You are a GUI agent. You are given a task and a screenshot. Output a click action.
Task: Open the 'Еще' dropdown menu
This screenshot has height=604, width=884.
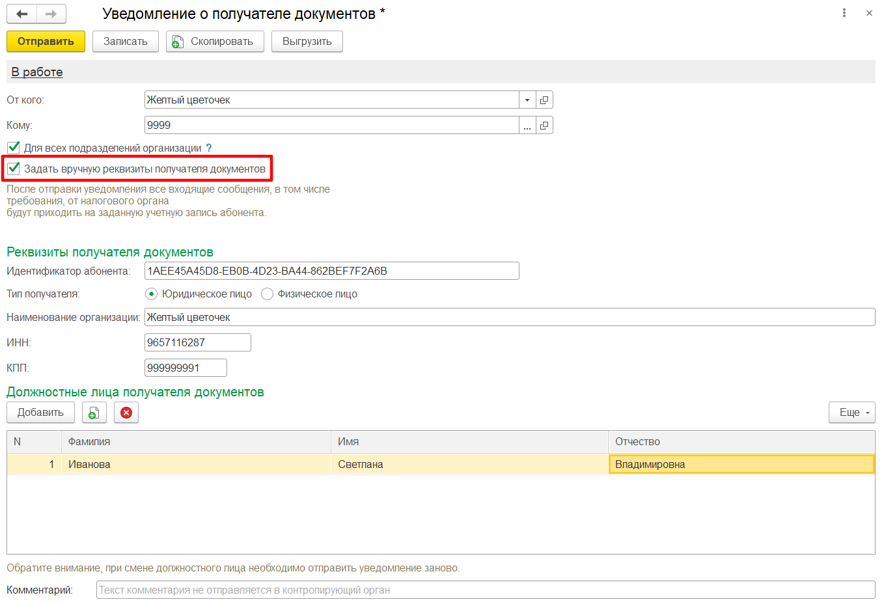pyautogui.click(x=851, y=413)
